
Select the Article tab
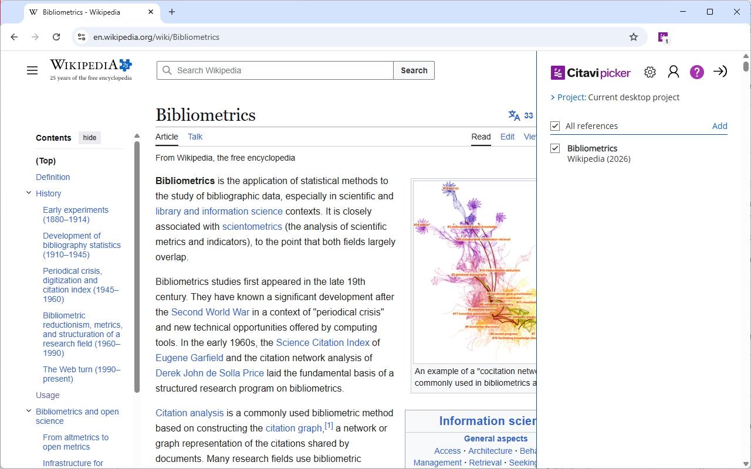coord(167,137)
